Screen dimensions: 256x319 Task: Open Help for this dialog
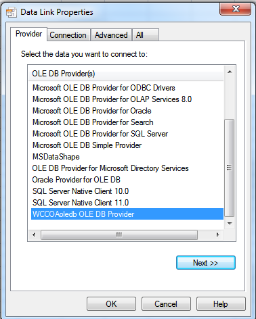pyautogui.click(x=221, y=304)
